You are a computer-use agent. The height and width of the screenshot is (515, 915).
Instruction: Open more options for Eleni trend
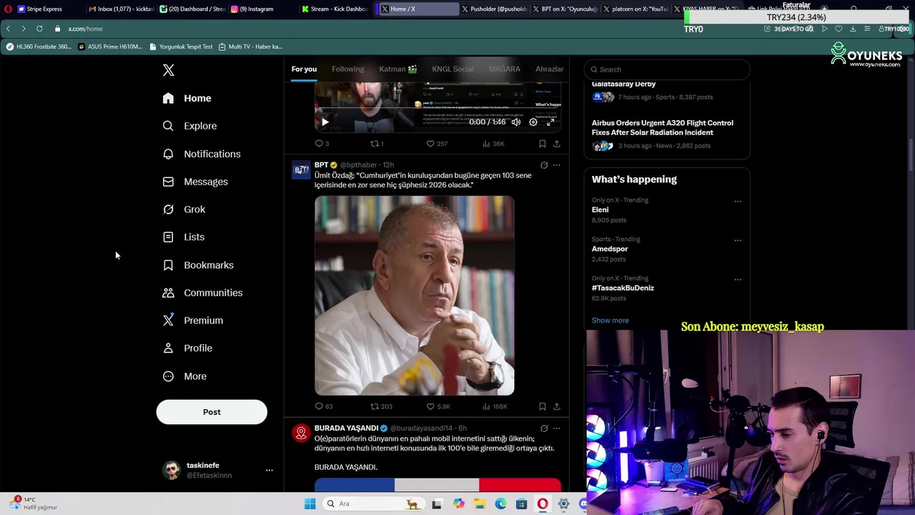pyautogui.click(x=738, y=201)
